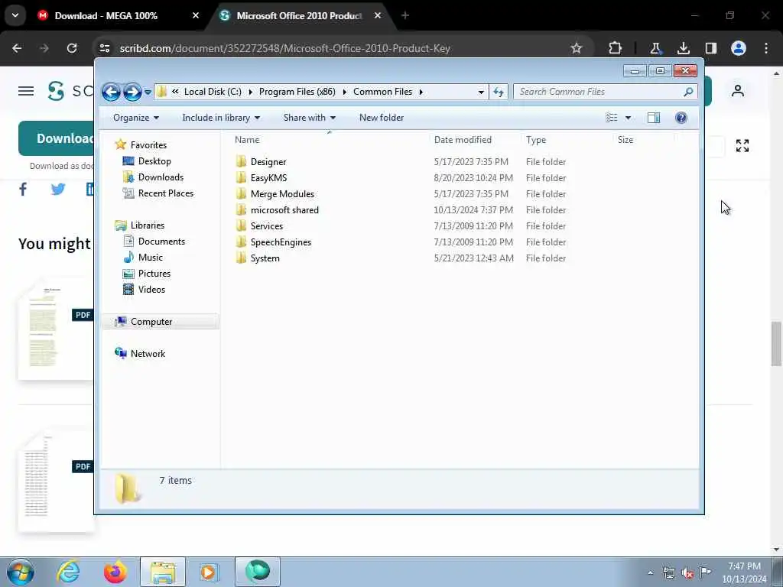783x587 pixels.
Task: Open Videos library
Action: (x=151, y=290)
